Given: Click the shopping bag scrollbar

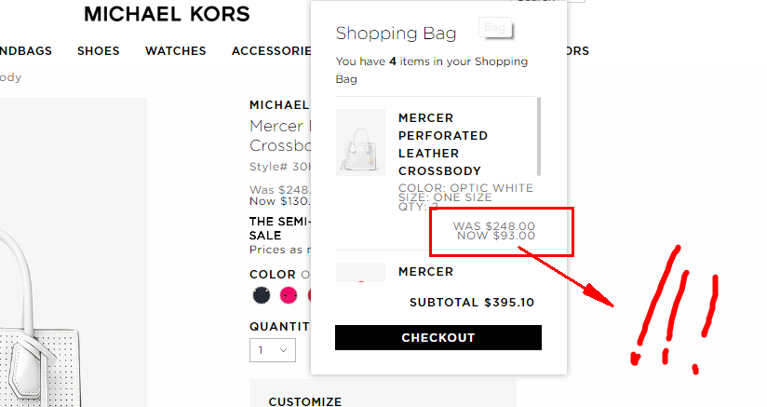Looking at the screenshot, I should tap(539, 135).
